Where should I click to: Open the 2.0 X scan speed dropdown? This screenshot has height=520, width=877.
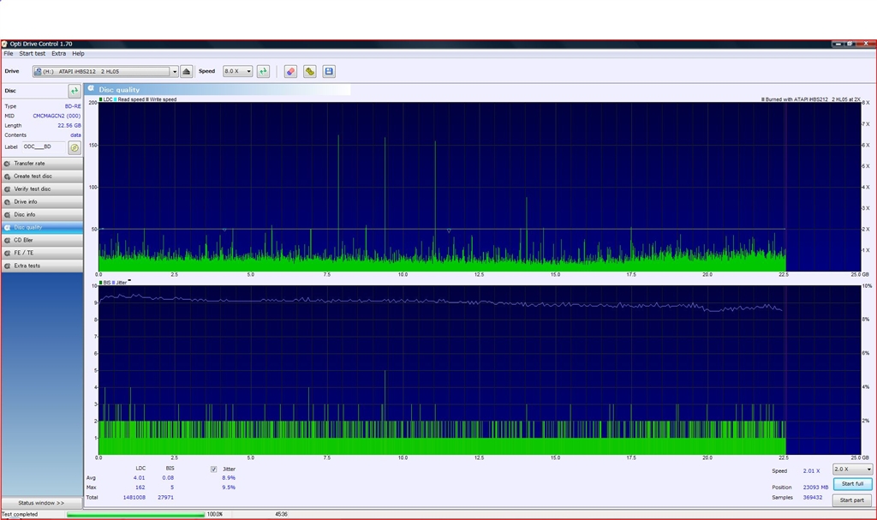(x=868, y=469)
